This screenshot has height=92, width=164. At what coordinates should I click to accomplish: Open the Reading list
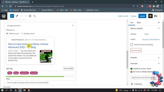(x=157, y=10)
